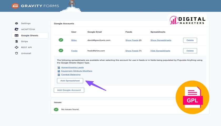This screenshot has height=126, width=221.
Task: Click the REST API icon in sidebar
Action: [17, 48]
